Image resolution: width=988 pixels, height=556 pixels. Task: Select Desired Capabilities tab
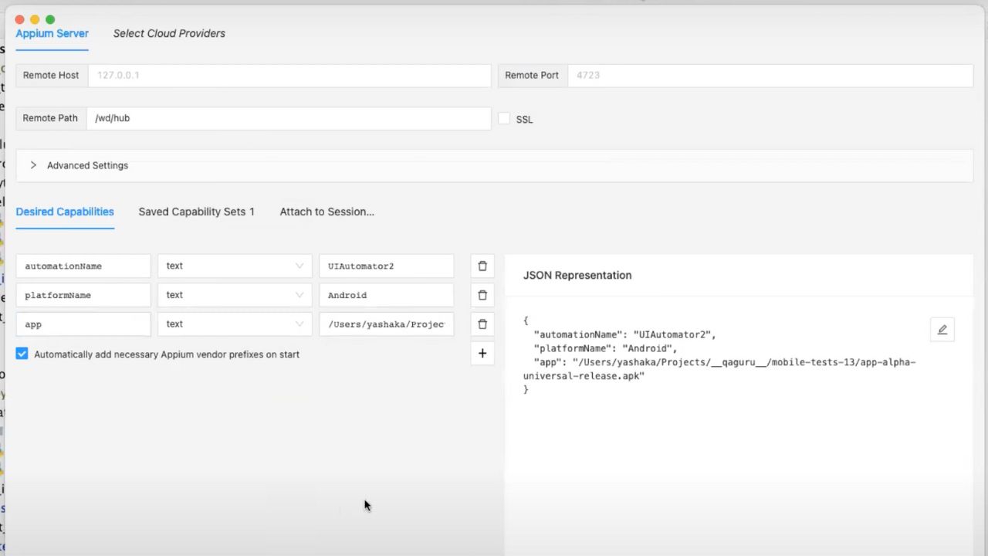tap(65, 212)
